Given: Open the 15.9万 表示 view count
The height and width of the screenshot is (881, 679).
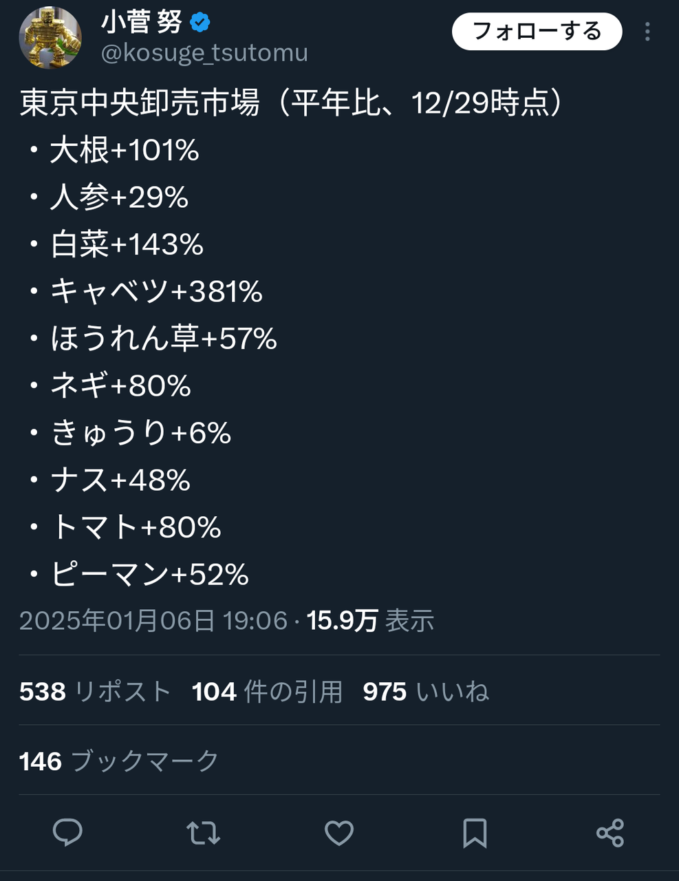Looking at the screenshot, I should [x=370, y=621].
